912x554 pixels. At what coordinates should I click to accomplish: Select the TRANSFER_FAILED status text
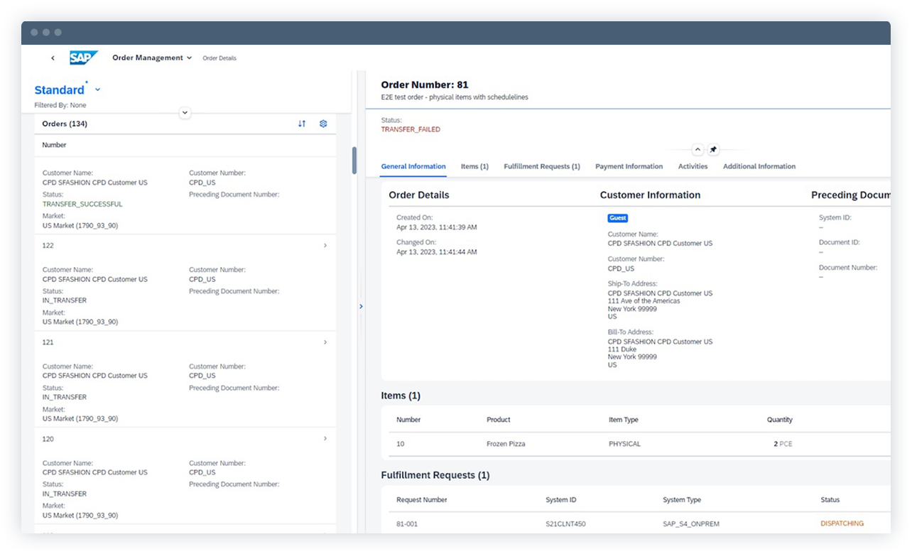(411, 129)
